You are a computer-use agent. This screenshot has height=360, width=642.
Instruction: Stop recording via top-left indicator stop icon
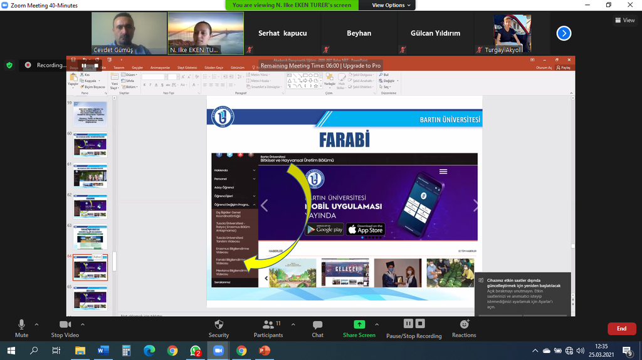pyautogui.click(x=96, y=66)
